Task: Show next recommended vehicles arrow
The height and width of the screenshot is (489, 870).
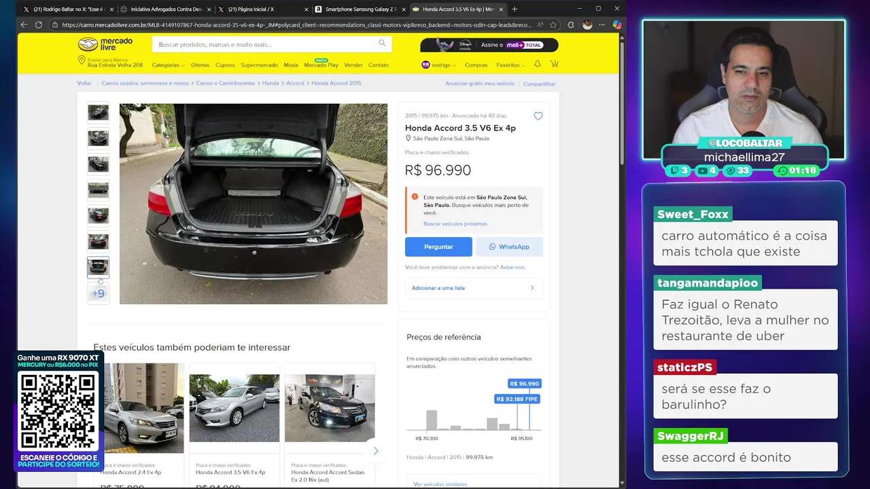Action: click(375, 450)
